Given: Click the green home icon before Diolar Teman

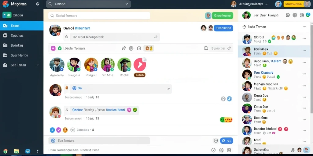Looking at the screenshot, I should pyautogui.click(x=60, y=48).
